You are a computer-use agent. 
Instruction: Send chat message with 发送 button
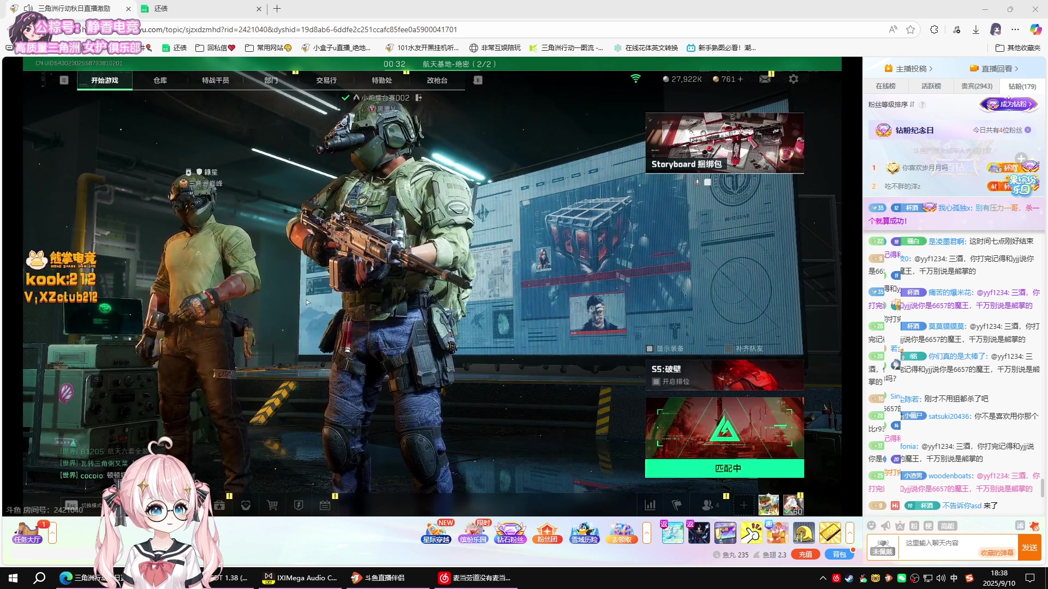(1029, 548)
